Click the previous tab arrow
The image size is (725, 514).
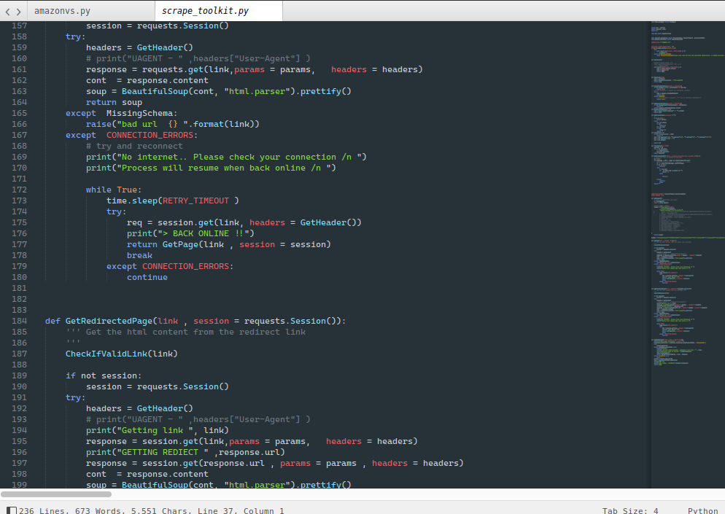(x=8, y=11)
